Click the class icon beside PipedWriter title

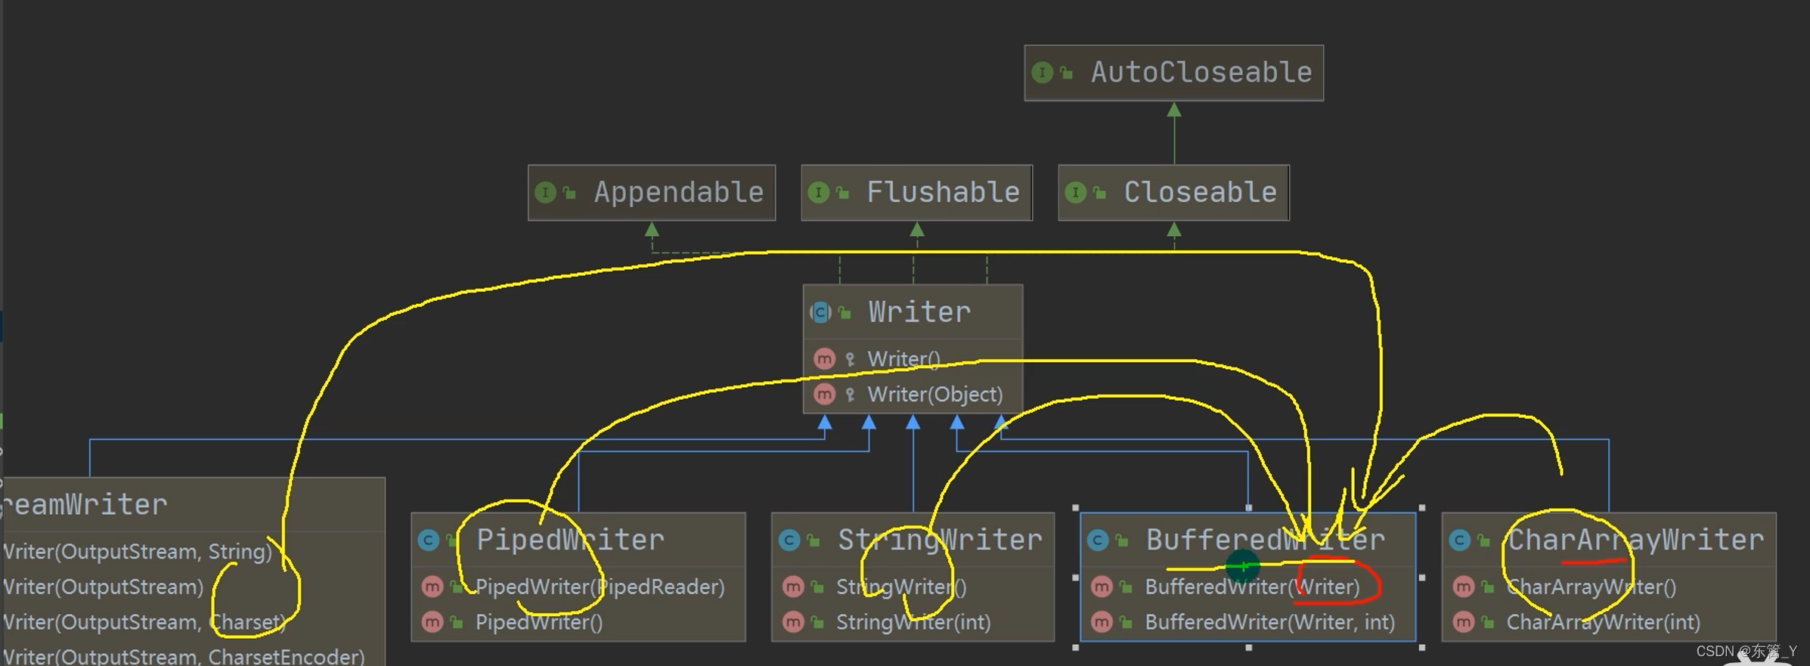pyautogui.click(x=429, y=541)
